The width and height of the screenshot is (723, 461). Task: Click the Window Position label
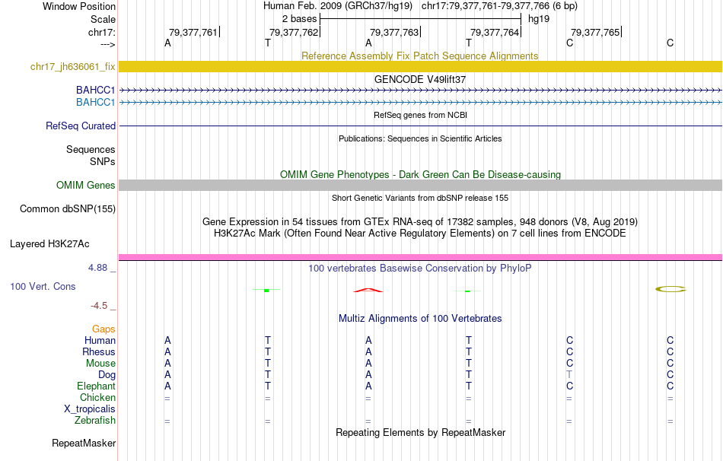(x=79, y=6)
